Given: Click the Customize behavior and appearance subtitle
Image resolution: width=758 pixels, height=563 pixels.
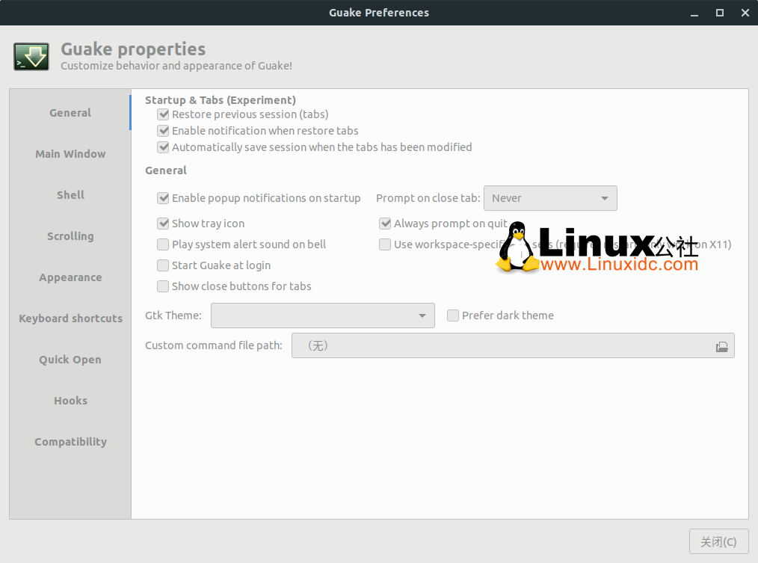Looking at the screenshot, I should [176, 66].
